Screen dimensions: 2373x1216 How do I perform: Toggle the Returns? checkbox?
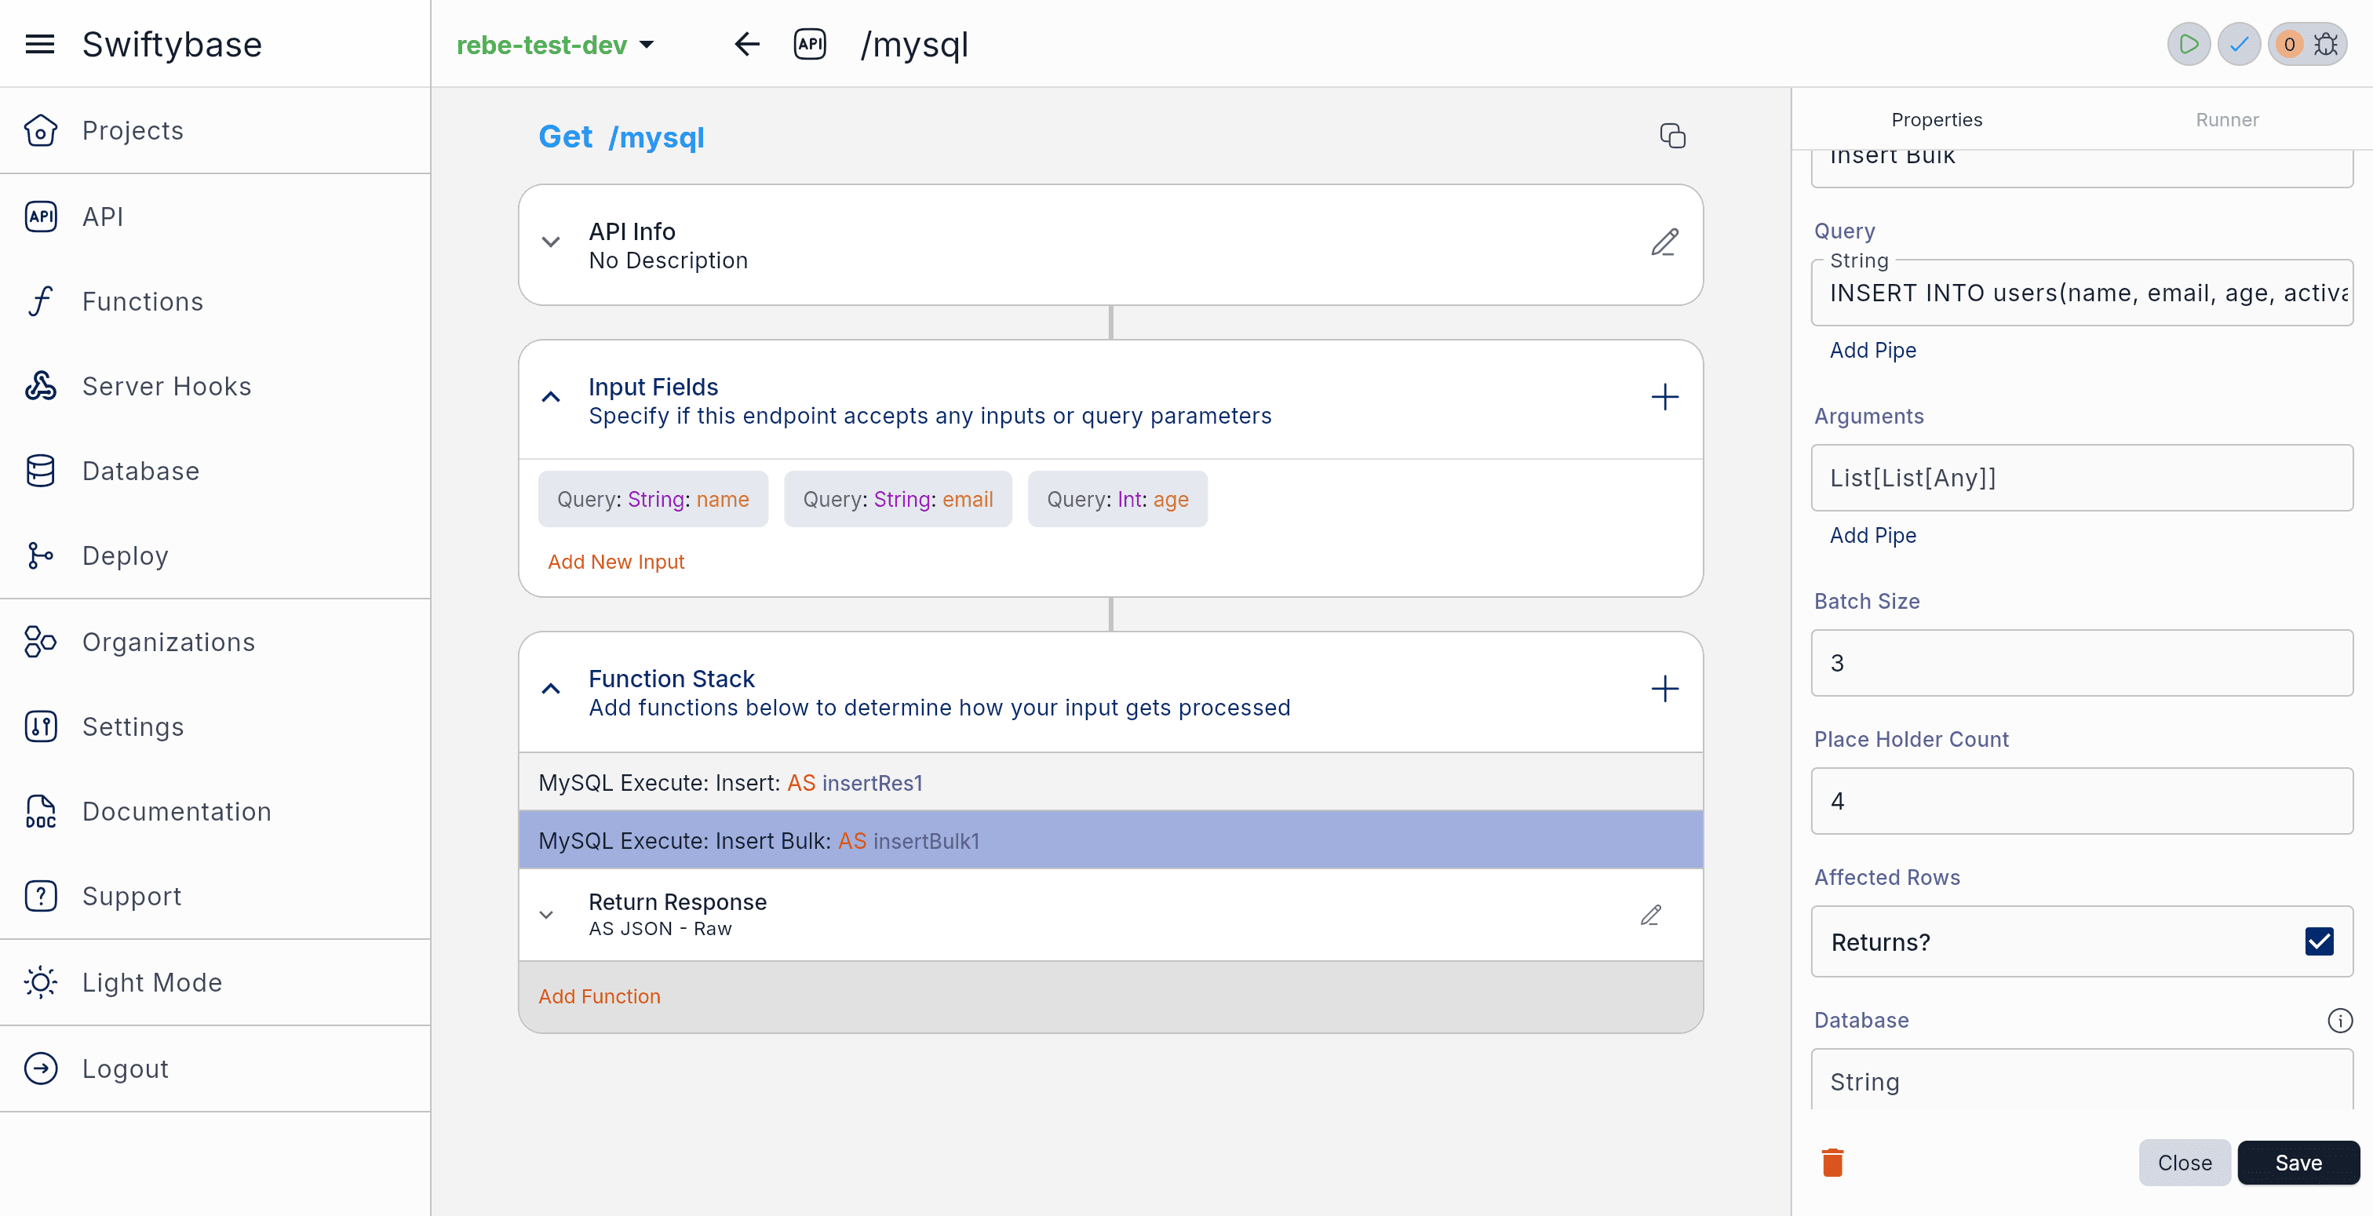pyautogui.click(x=2320, y=941)
